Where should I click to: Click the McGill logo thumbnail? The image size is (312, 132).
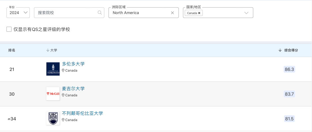click(x=53, y=94)
